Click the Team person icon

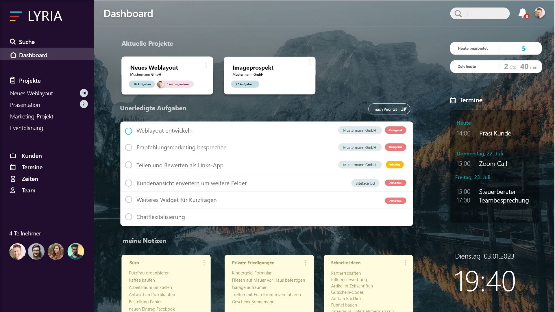[x=13, y=190]
